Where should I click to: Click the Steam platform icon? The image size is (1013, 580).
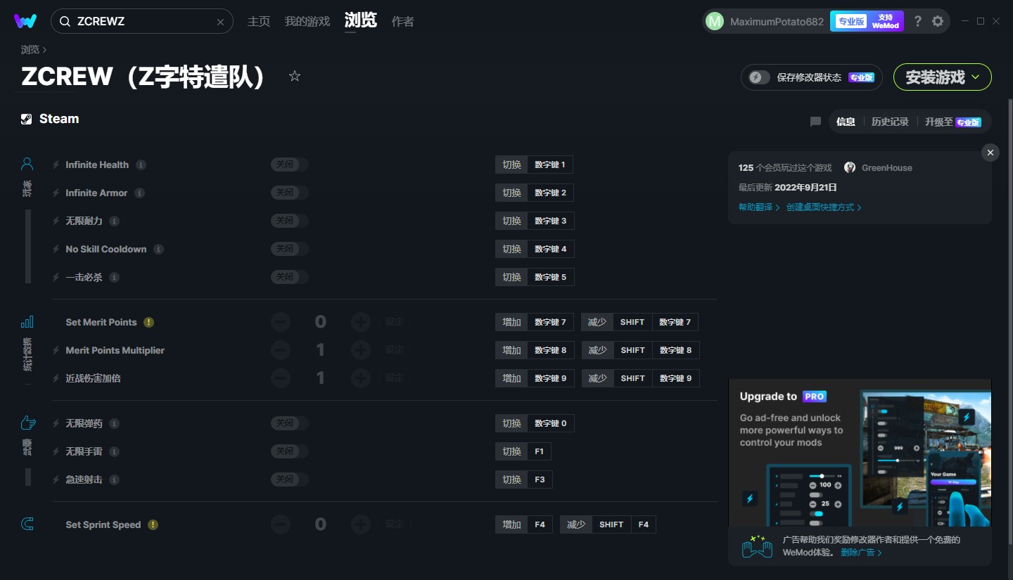(26, 119)
